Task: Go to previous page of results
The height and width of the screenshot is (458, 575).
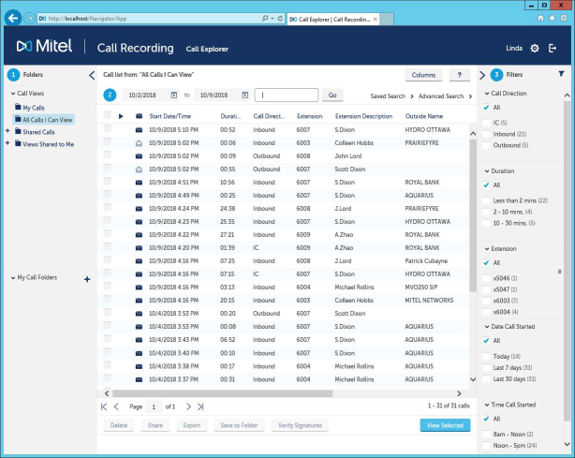Action: [116, 406]
